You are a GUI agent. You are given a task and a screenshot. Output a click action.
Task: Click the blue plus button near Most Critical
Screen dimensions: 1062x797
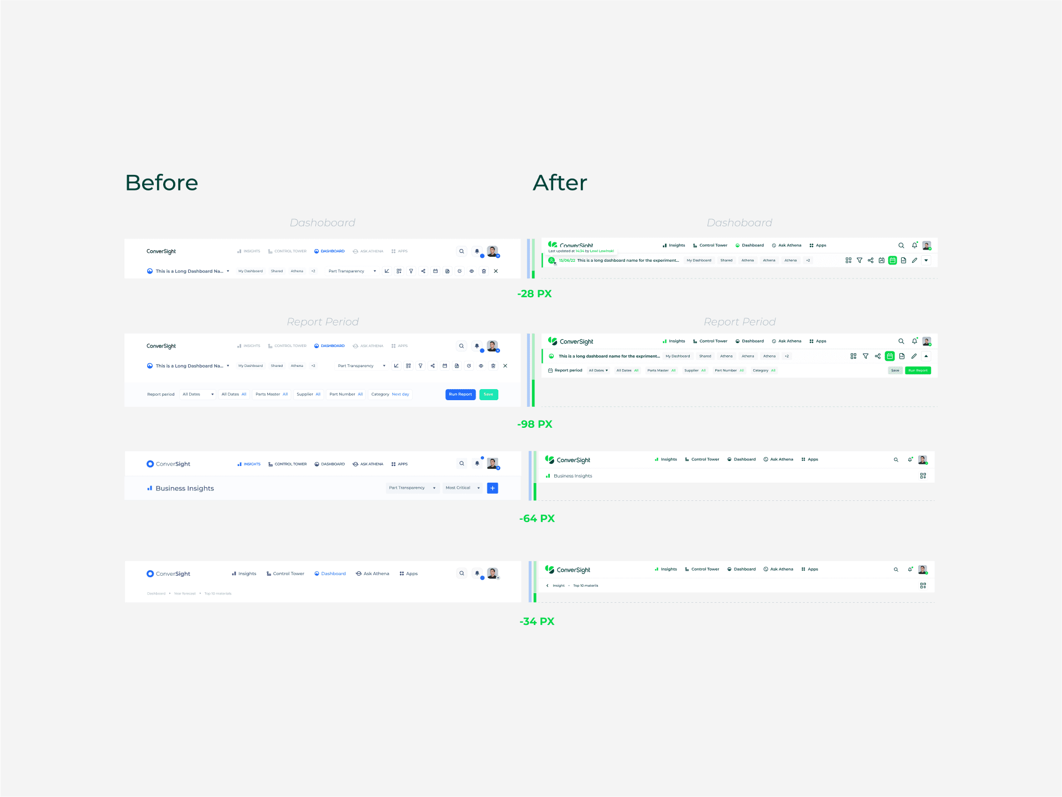[492, 488]
